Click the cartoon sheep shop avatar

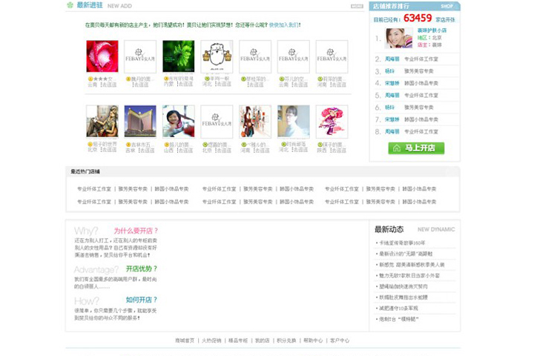coord(217,56)
